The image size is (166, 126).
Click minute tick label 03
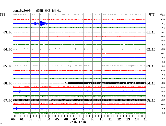pos(39,119)
